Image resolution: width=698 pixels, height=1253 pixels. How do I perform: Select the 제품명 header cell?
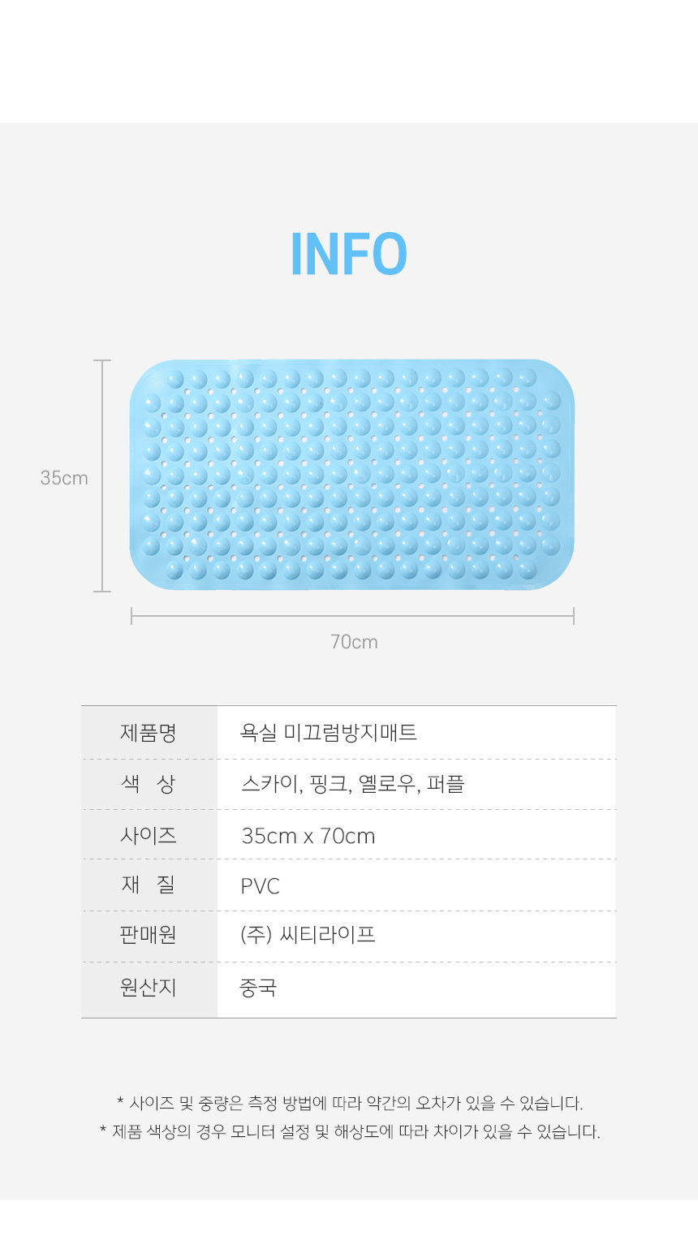coord(149,733)
